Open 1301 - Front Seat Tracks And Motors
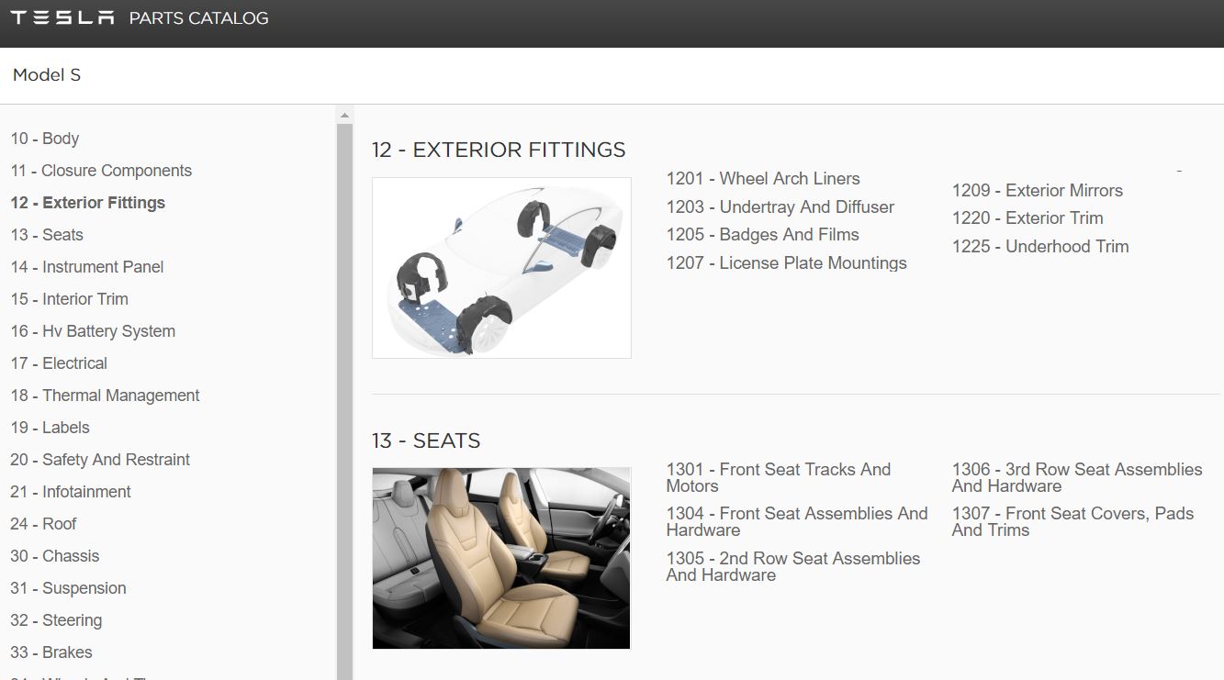1224x680 pixels. tap(779, 478)
